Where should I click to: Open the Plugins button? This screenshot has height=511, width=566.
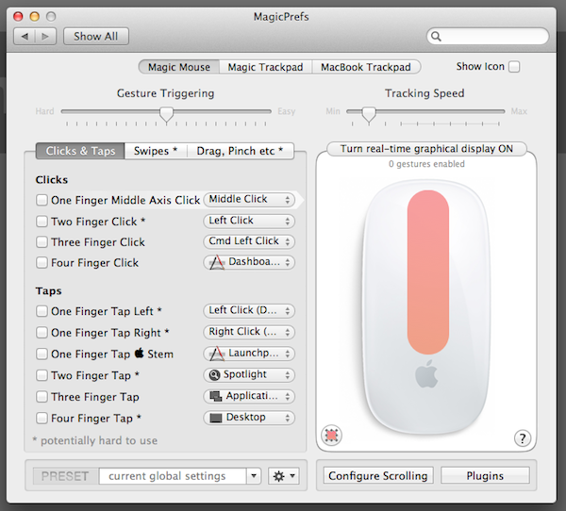click(485, 475)
